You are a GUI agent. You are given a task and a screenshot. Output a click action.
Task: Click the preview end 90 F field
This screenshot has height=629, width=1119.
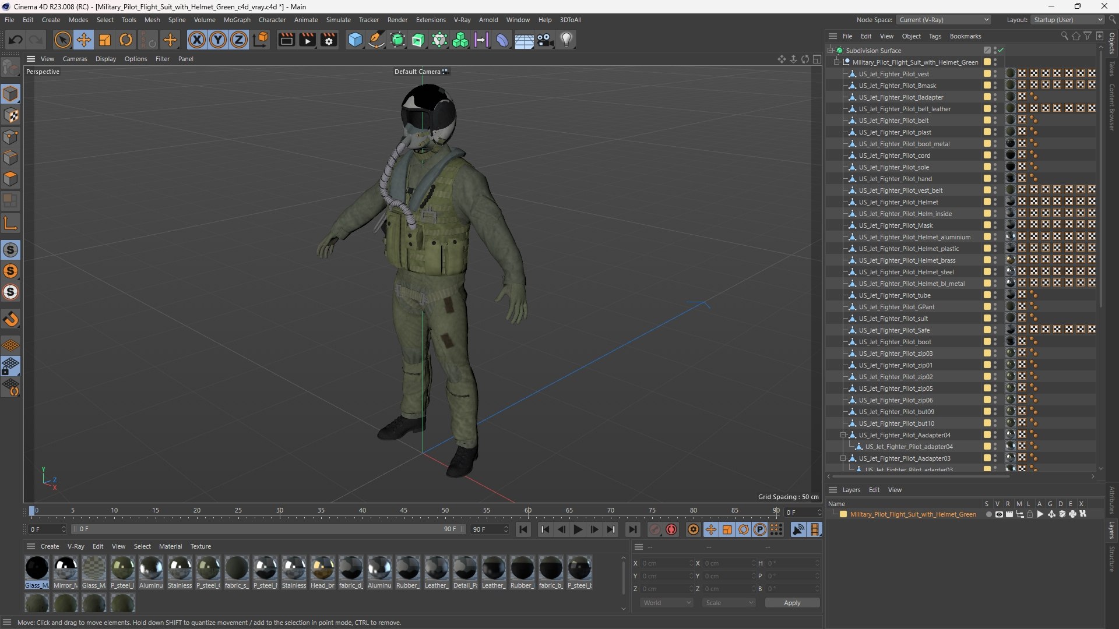(x=490, y=529)
